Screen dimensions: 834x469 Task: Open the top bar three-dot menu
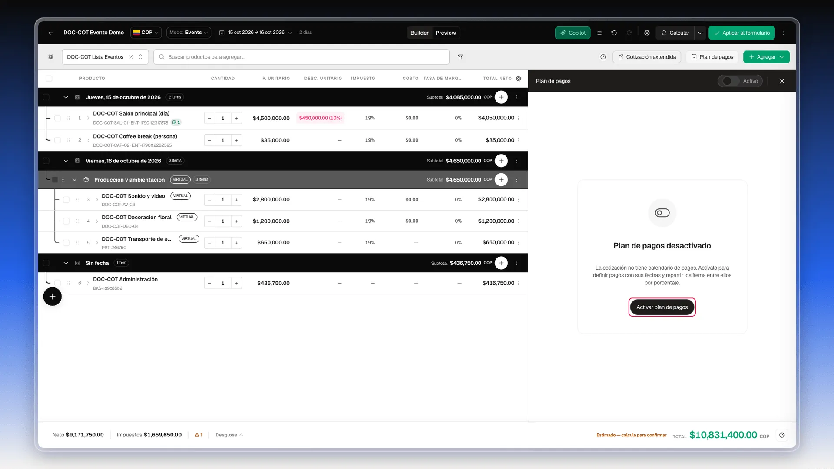tap(784, 33)
